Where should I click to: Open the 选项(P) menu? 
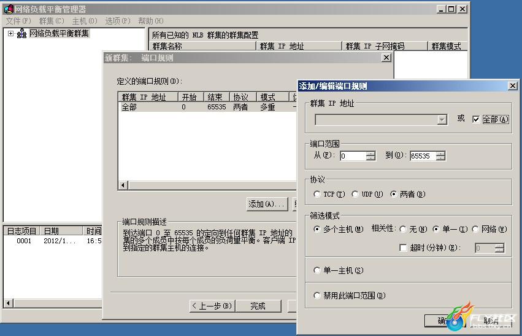point(118,21)
